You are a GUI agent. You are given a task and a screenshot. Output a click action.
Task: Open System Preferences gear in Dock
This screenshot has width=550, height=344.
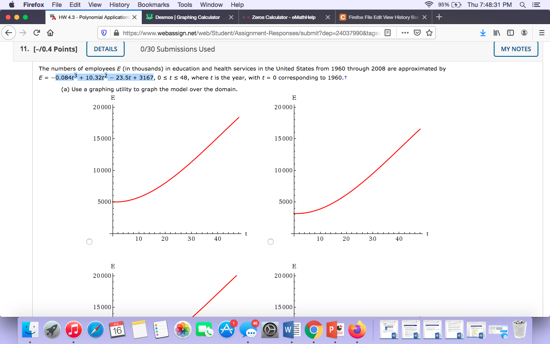[x=270, y=330]
